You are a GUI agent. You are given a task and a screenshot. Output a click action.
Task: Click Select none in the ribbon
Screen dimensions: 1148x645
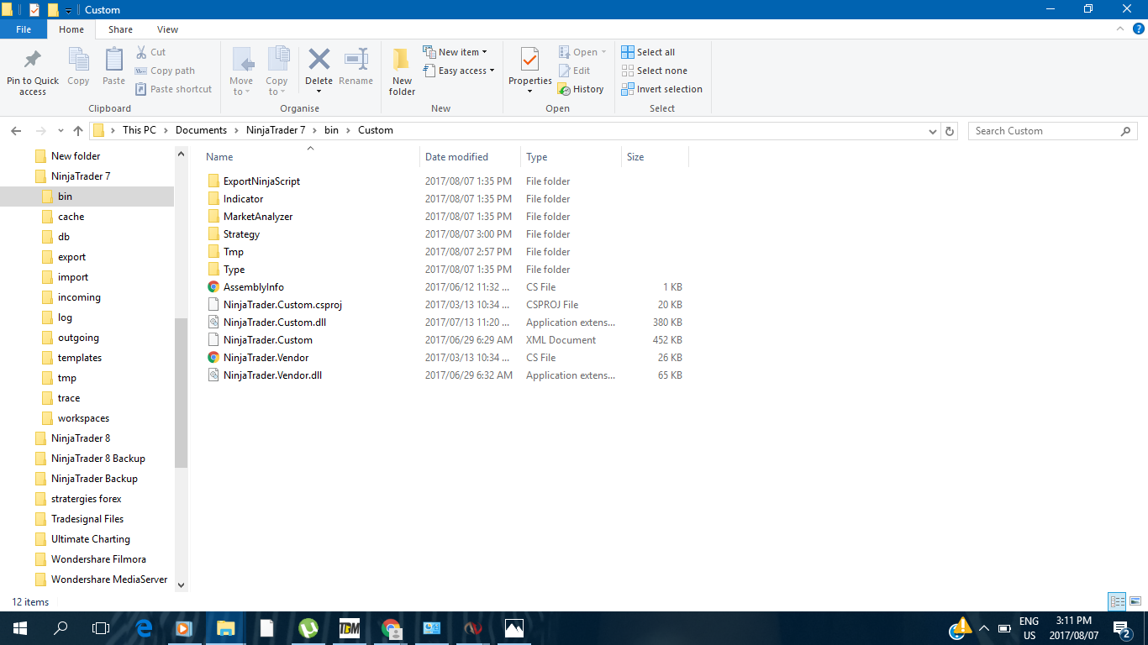(x=654, y=71)
